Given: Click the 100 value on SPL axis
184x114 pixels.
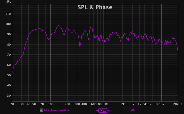Looking at the screenshot, I should pyautogui.click(x=8, y=24).
